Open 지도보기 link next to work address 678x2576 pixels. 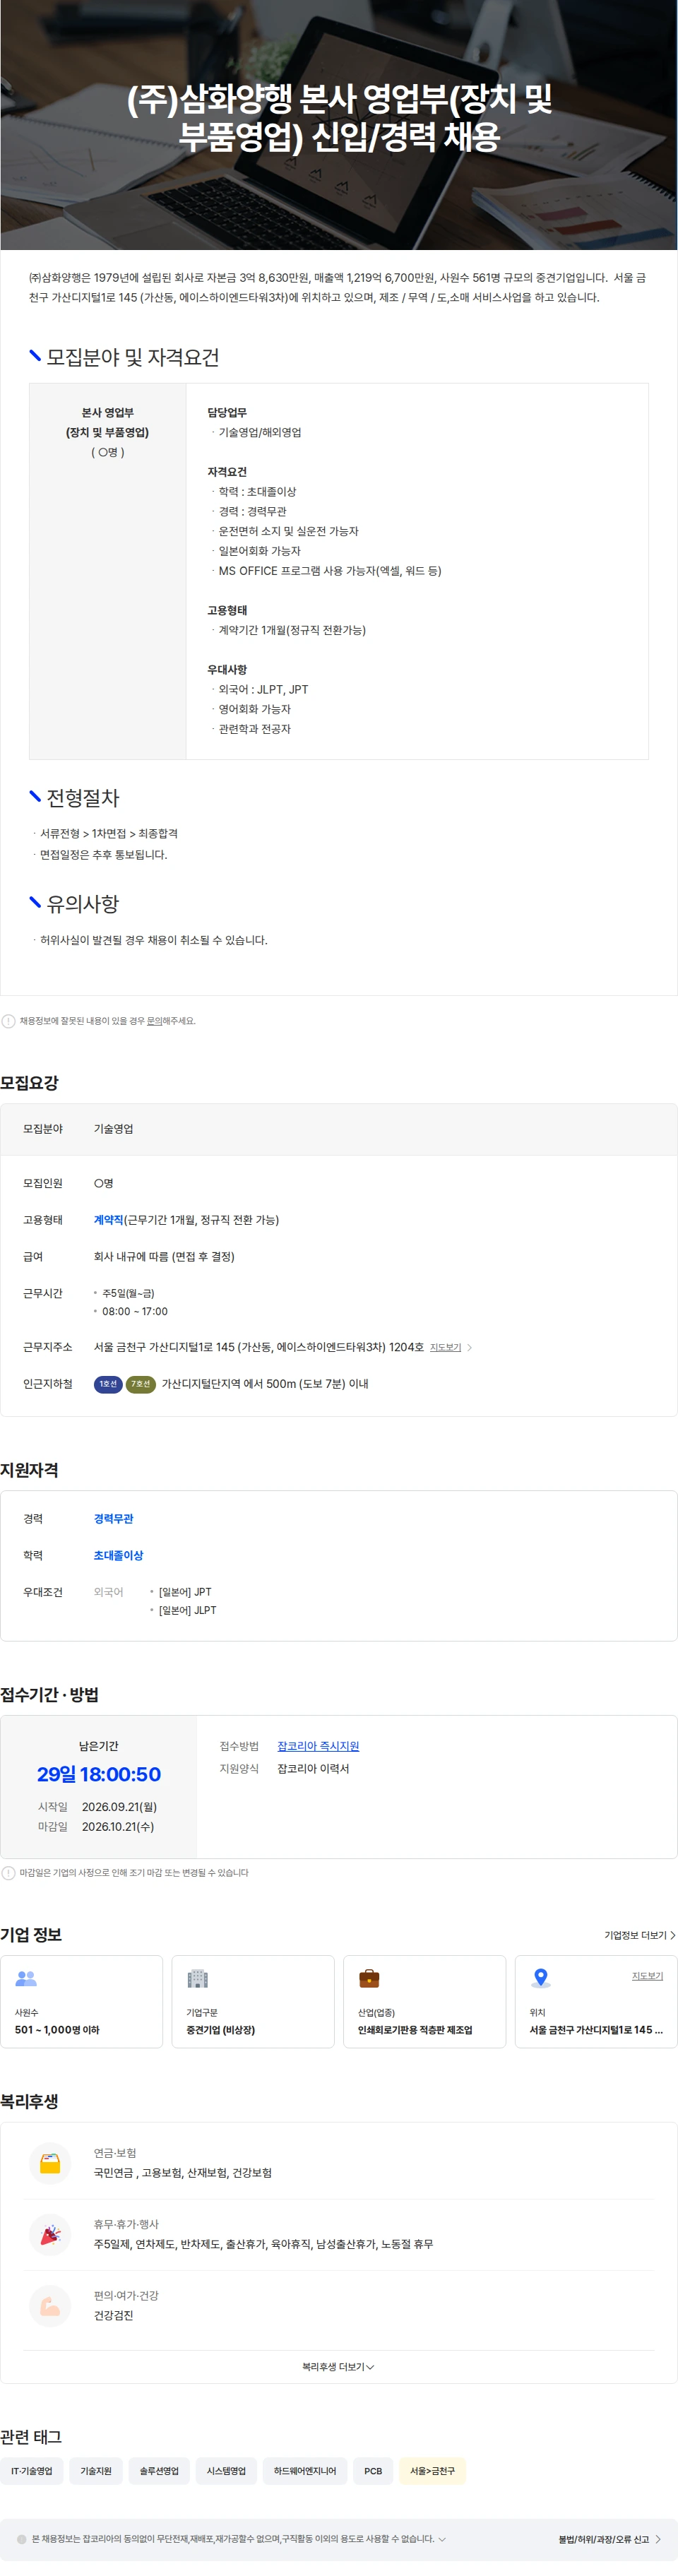[445, 1348]
